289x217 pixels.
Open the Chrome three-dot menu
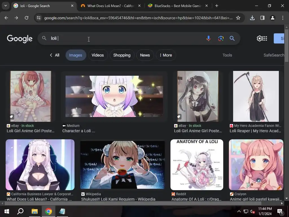point(283,18)
